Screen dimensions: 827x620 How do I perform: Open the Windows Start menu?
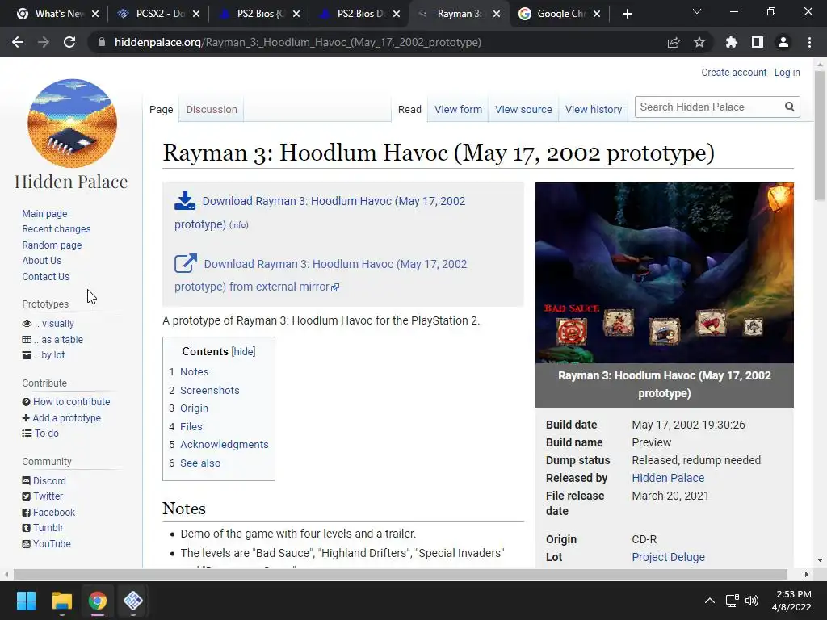click(26, 601)
